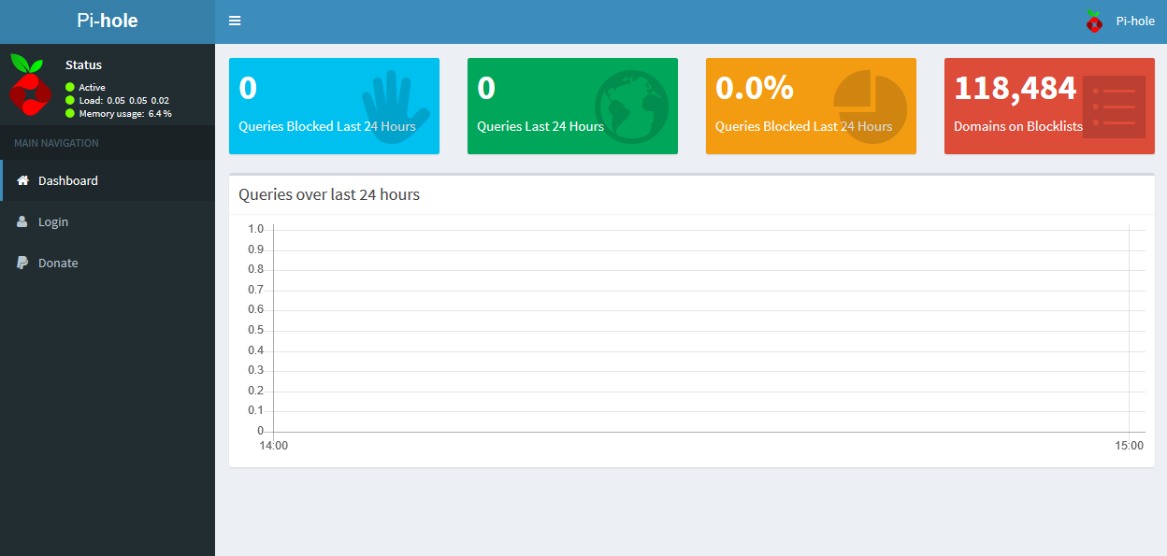Viewport: 1167px width, 556px height.
Task: Click the Queries Blocked Last 24 Hours orange card label
Action: 804,126
